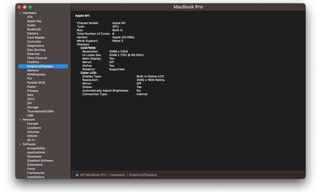Click the Supported rotation value
This screenshot has height=192, width=321.
(117, 69)
